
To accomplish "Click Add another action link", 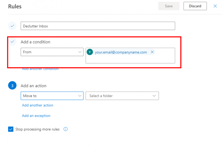I will click(38, 105).
